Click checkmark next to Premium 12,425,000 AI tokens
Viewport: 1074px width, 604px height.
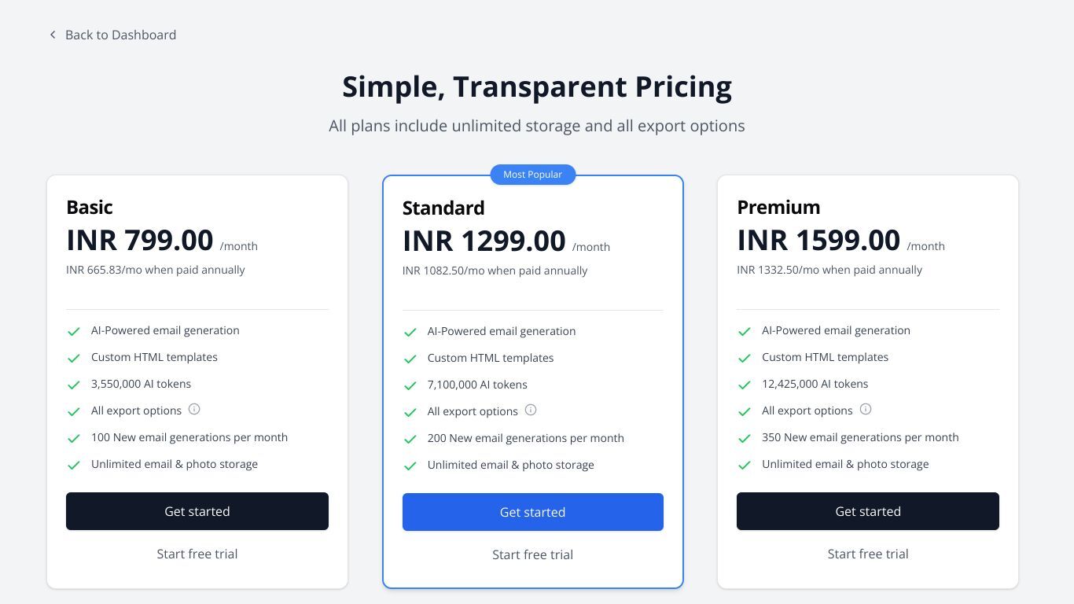coord(745,385)
